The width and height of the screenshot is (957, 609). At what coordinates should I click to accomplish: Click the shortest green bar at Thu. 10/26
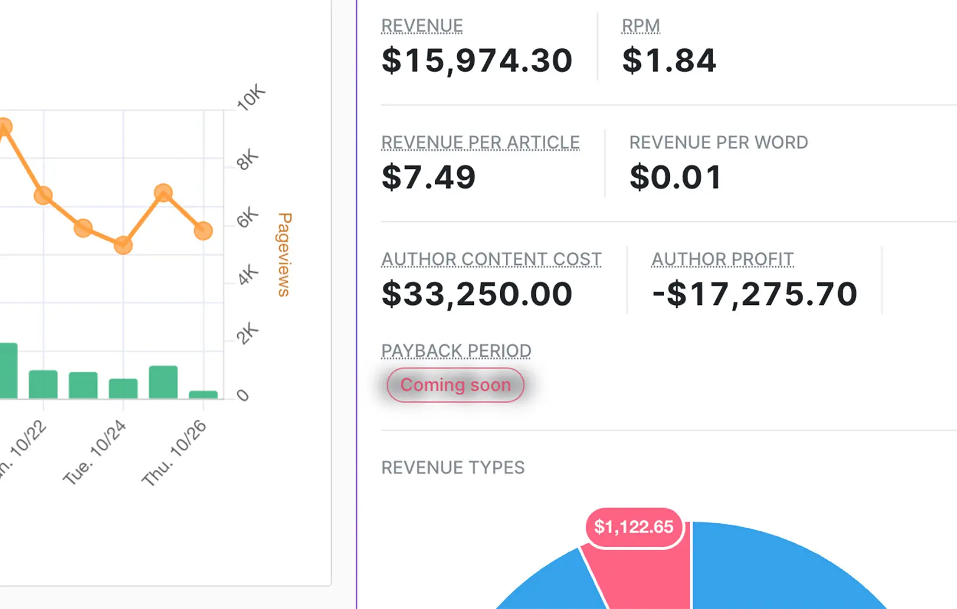point(203,395)
